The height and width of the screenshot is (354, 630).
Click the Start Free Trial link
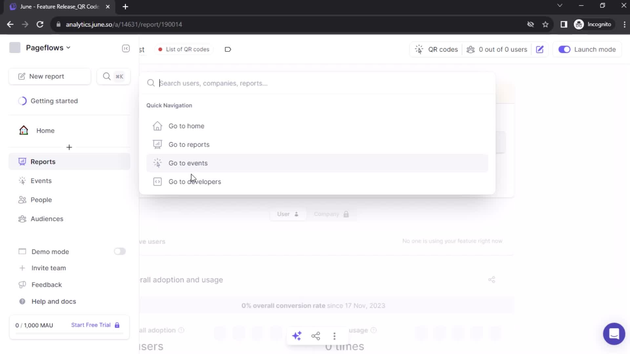(x=91, y=324)
